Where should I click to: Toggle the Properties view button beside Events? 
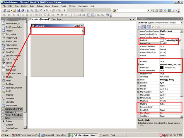tap(149, 27)
